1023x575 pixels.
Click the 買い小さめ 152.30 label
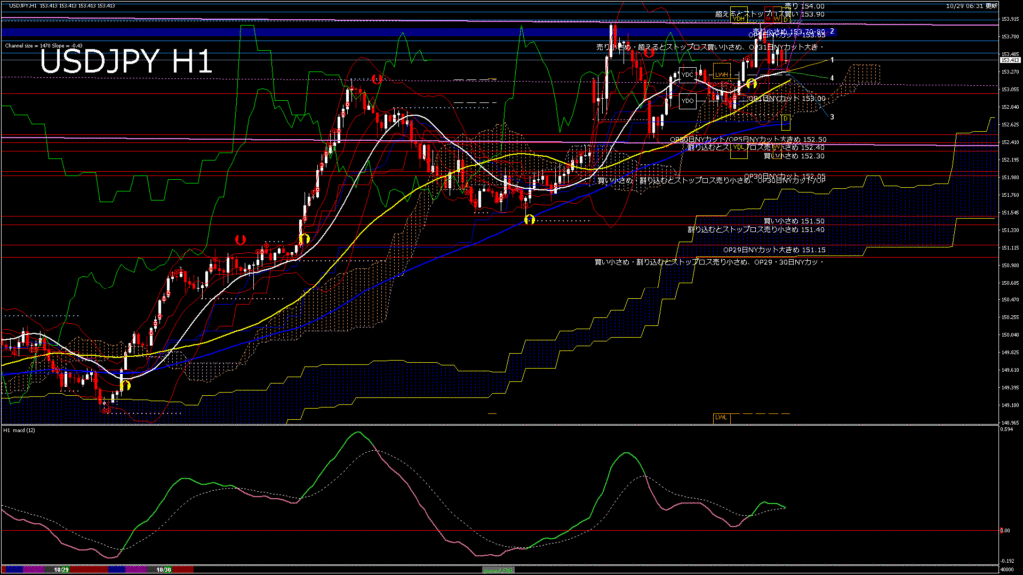tap(794, 156)
